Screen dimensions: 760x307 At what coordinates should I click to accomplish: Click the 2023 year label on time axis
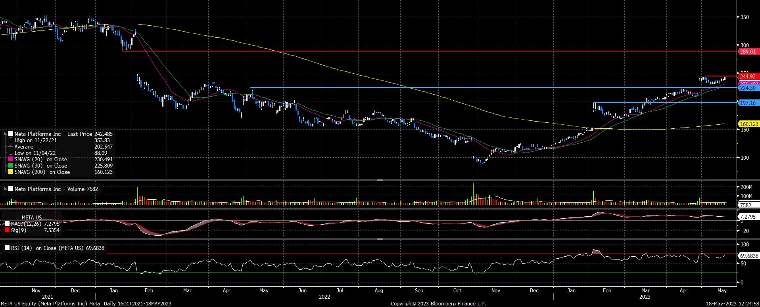645,296
